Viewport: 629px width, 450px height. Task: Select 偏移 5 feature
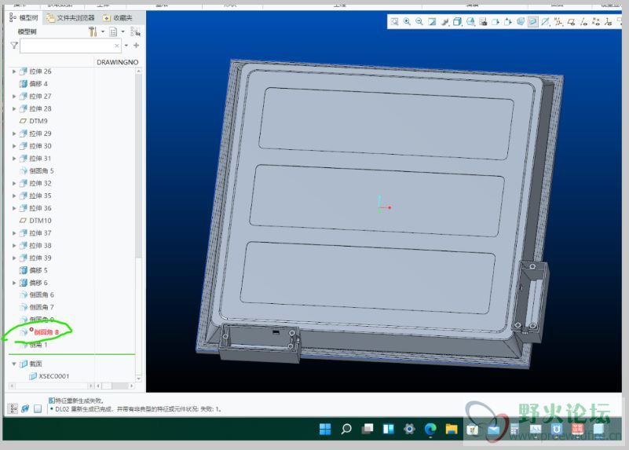point(34,270)
